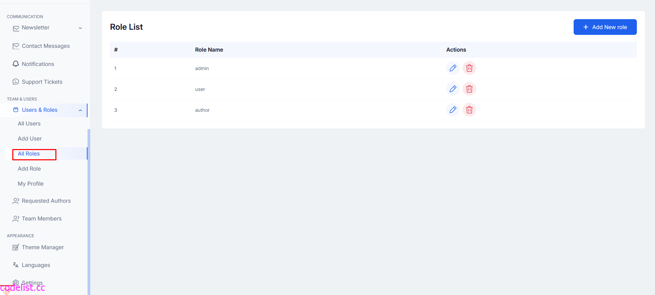Click row number 1 cell
The height and width of the screenshot is (295, 655).
point(115,68)
